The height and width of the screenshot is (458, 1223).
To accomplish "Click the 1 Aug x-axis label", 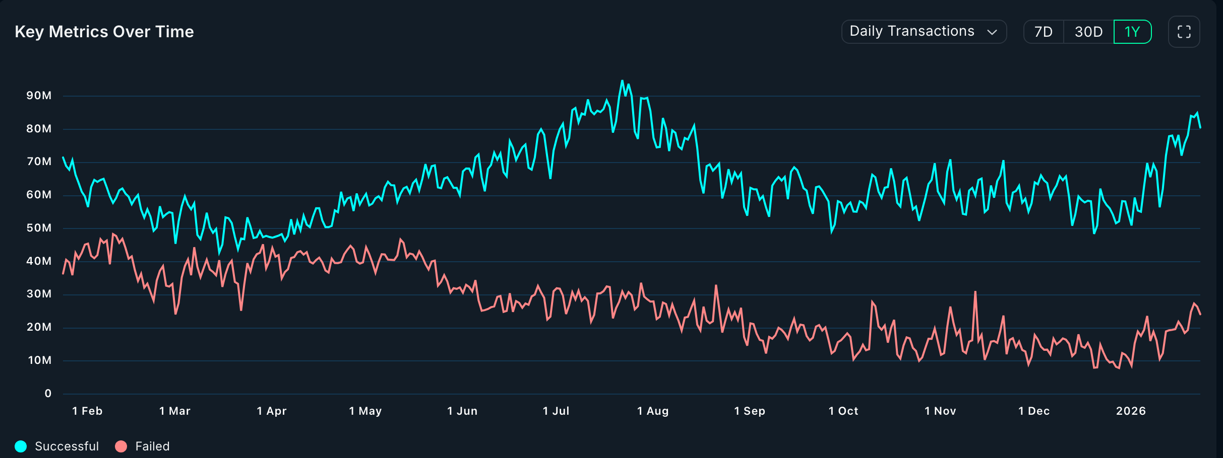I will click(653, 411).
